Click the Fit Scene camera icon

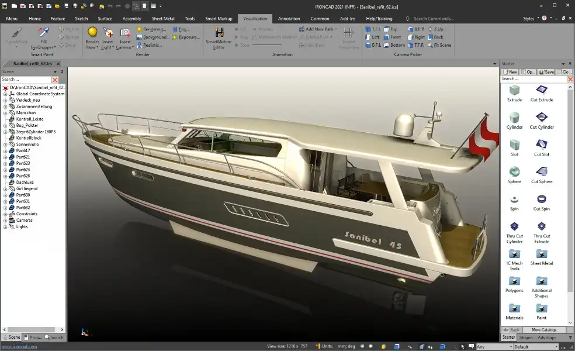pyautogui.click(x=439, y=45)
